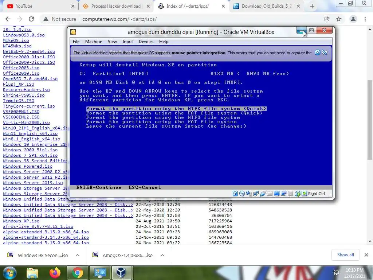
Task: Go forward to next page in Chrome
Action: pos(20,19)
